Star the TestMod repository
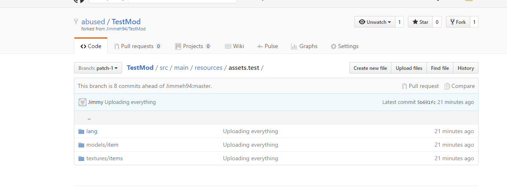Image resolution: width=507 pixels, height=189 pixels. click(x=420, y=22)
